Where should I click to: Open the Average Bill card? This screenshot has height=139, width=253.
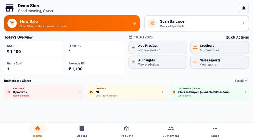coord(95,66)
